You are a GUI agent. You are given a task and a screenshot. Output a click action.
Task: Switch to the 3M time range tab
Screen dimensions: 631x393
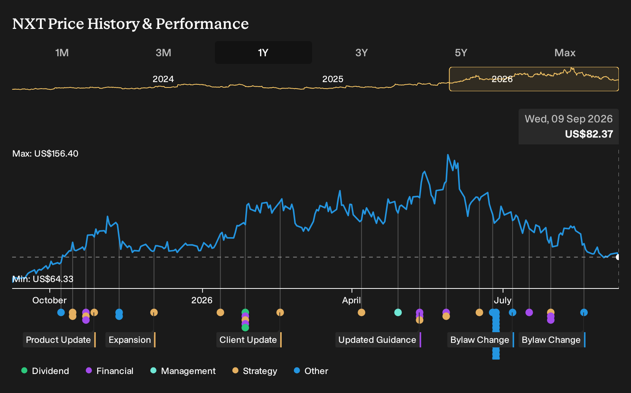point(163,52)
